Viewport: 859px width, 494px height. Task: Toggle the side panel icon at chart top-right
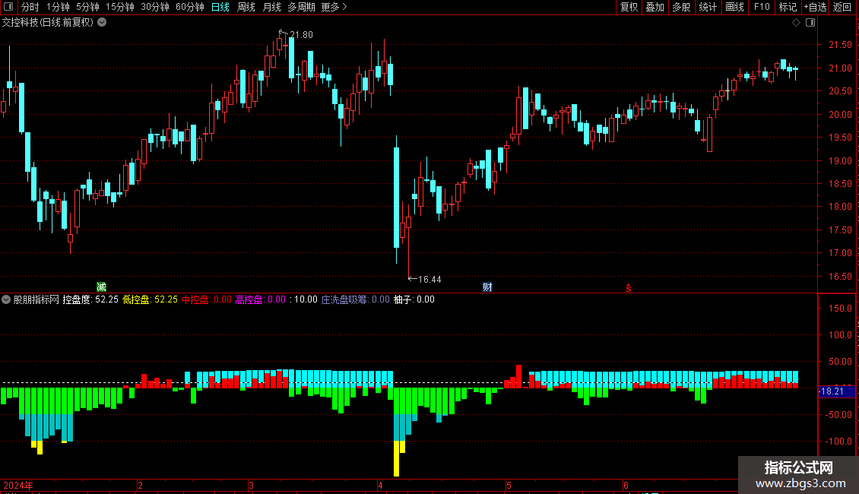pyautogui.click(x=810, y=23)
